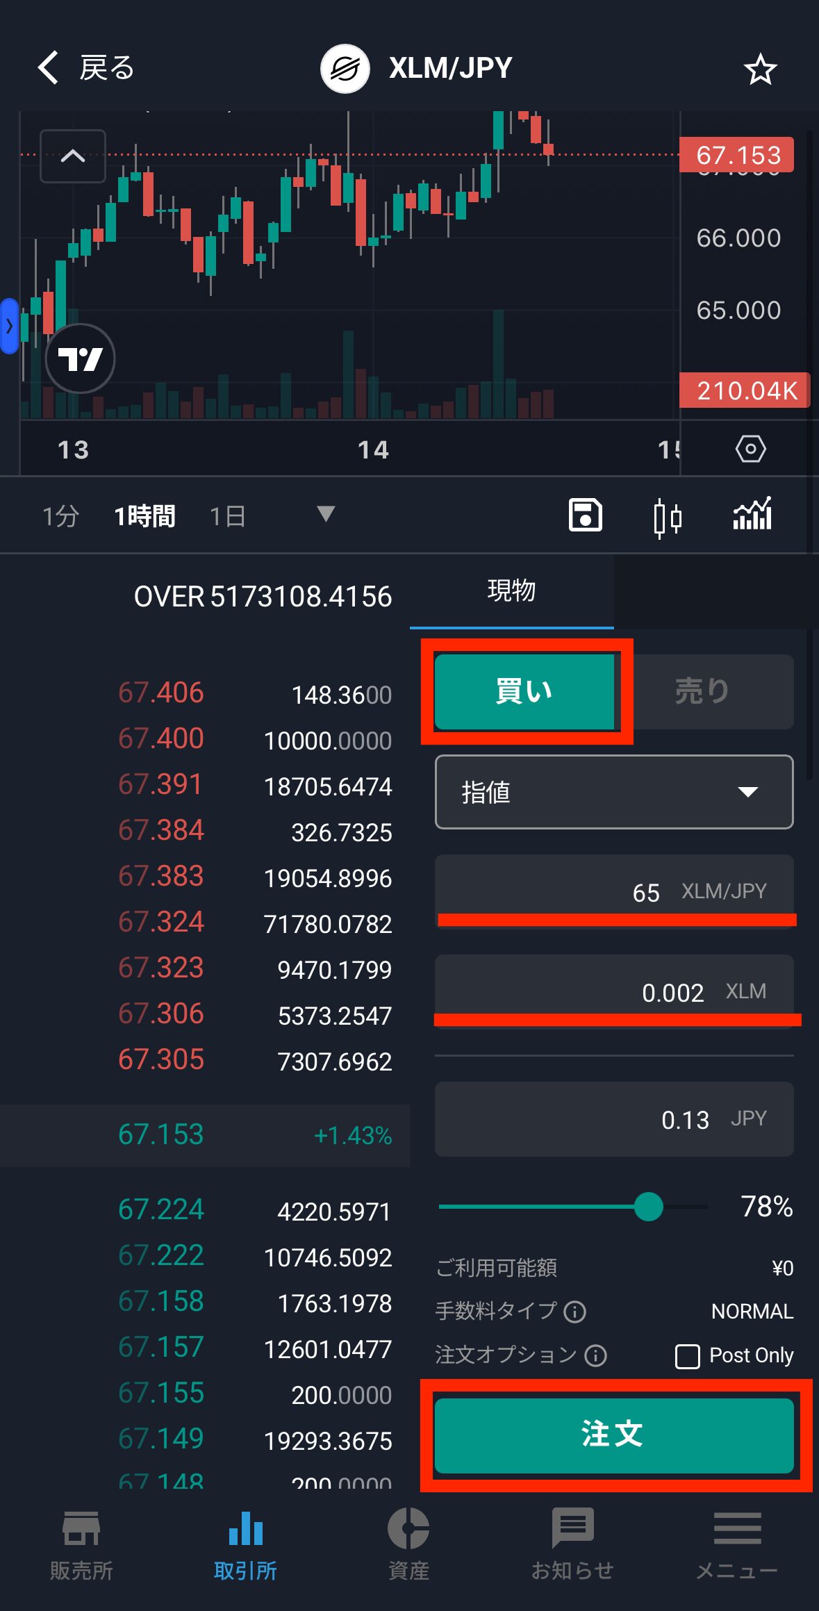Open the blue side panel handle on the chart
This screenshot has width=819, height=1611.
(9, 326)
